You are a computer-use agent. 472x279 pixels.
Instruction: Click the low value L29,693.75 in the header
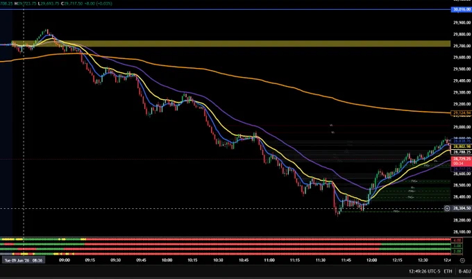(x=49, y=3)
